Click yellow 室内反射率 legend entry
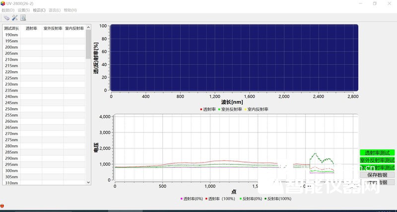The height and width of the screenshot is (212, 397). [256, 109]
